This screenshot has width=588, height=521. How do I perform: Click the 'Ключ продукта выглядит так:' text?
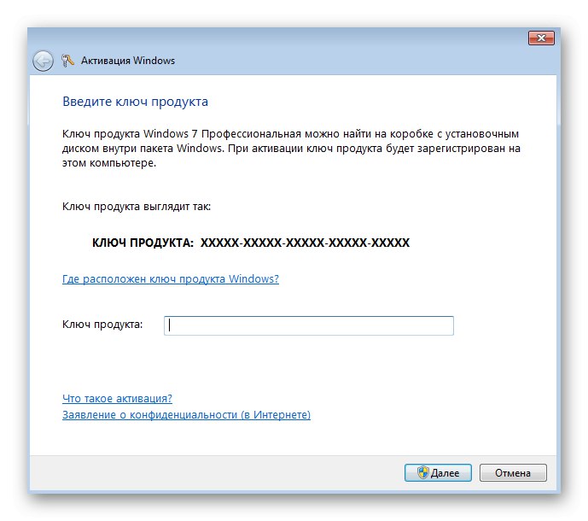[x=137, y=207]
